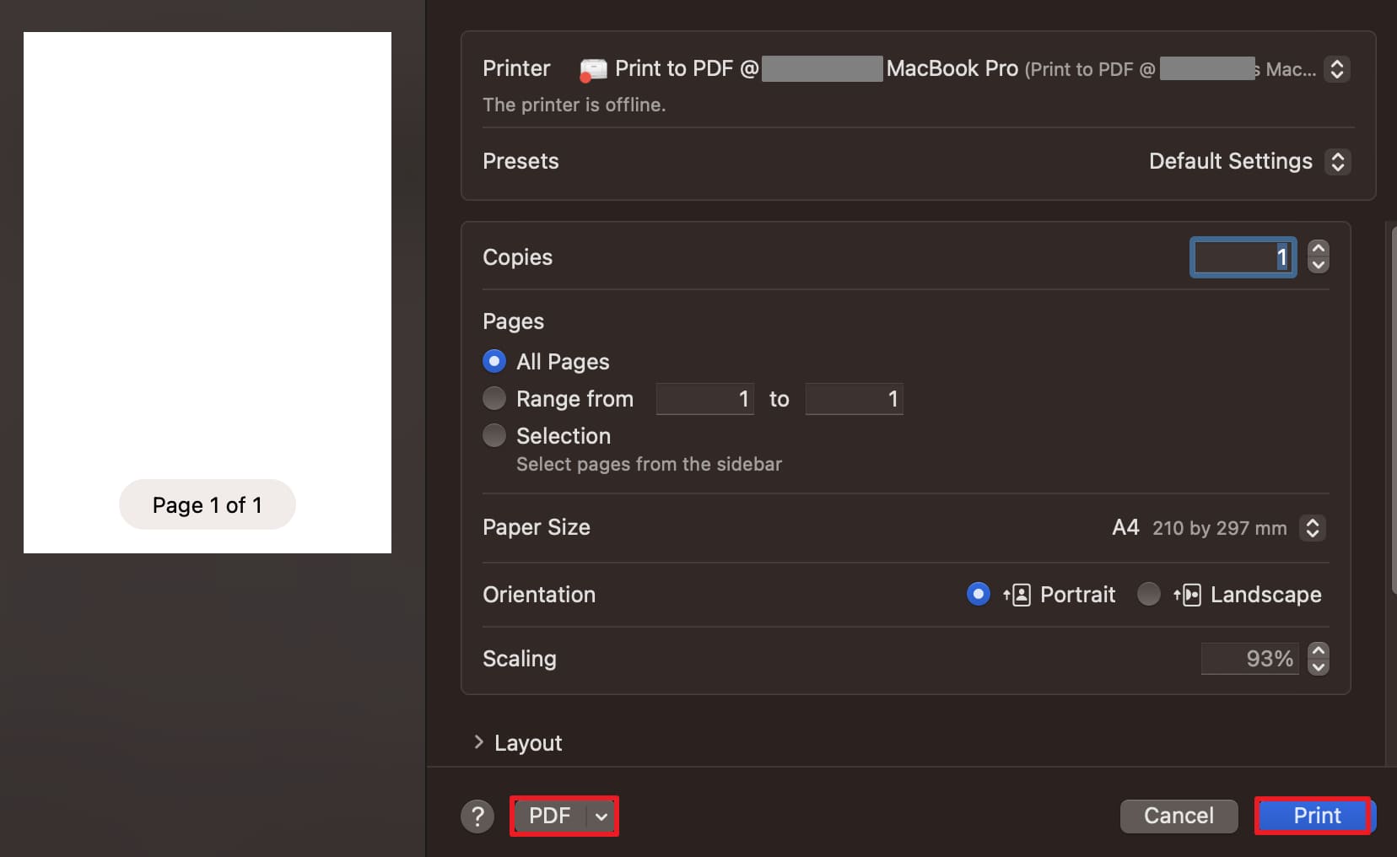Click the Copies stepper control
Image resolution: width=1397 pixels, height=857 pixels.
click(1319, 257)
